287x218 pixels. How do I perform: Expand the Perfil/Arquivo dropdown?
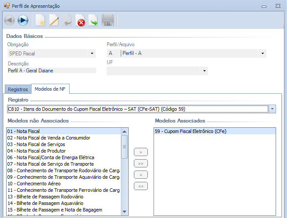(x=262, y=54)
